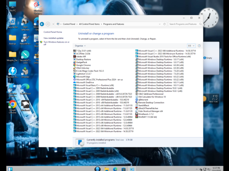
Task: Click the refresh icon in address bar
Action: tap(164, 24)
